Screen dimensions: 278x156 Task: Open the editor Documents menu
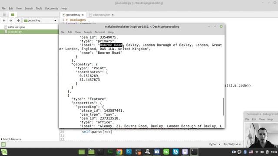point(51,9)
